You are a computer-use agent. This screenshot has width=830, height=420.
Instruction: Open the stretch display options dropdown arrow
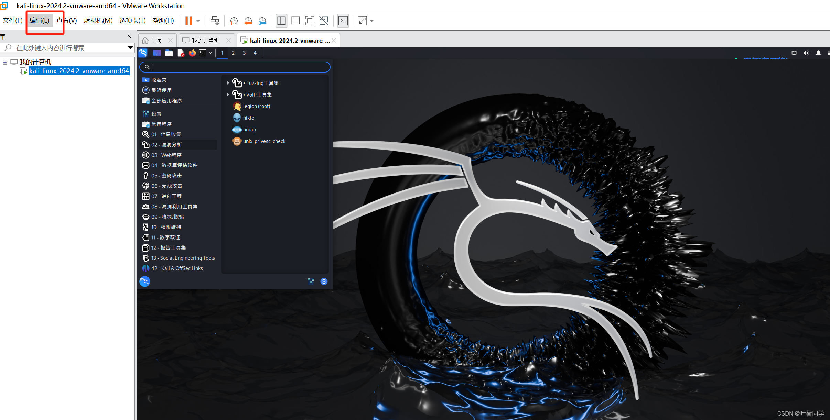tap(372, 21)
